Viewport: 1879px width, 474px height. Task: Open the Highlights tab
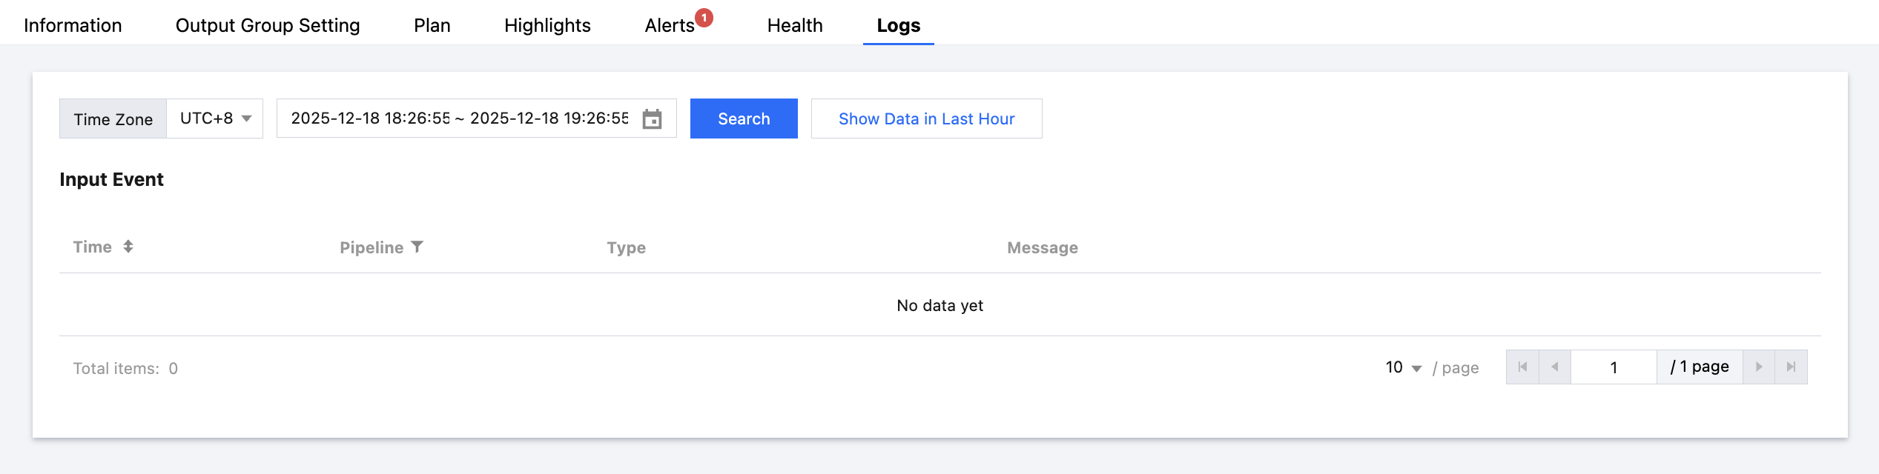tap(547, 25)
